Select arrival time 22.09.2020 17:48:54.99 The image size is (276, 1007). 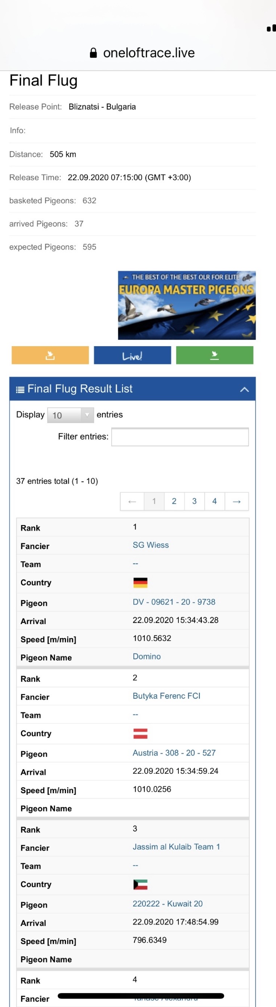click(x=176, y=922)
